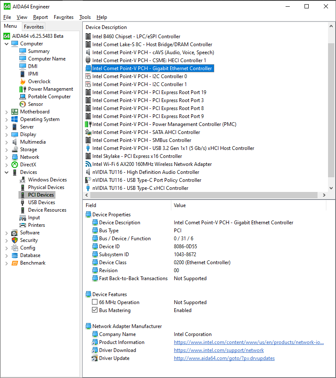The height and width of the screenshot is (378, 336).
Task: Open the Driver Update aida64.com link
Action: click(224, 358)
